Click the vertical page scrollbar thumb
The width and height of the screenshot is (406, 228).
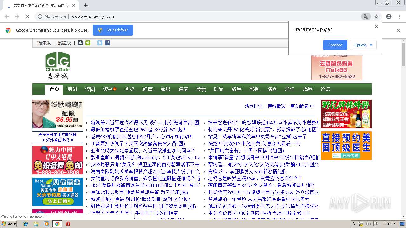click(403, 54)
